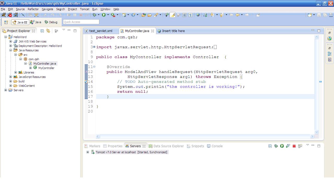
Task: Click the editor horizontal scrollbar
Action: tap(205, 136)
